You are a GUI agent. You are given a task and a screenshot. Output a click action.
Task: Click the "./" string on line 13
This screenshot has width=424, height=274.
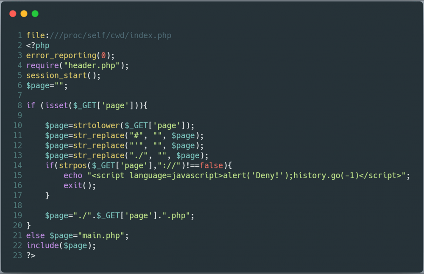click(139, 156)
